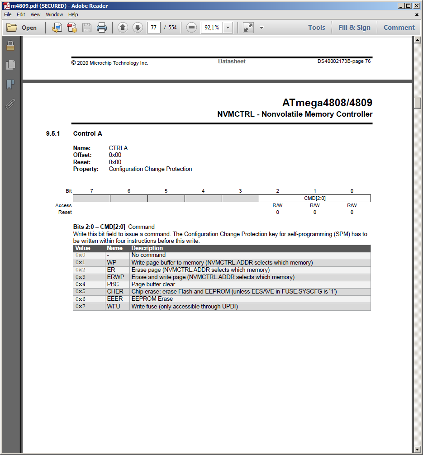Screen dimensions: 423x455
Task: Go to previous page with up arrow
Action: tap(123, 28)
